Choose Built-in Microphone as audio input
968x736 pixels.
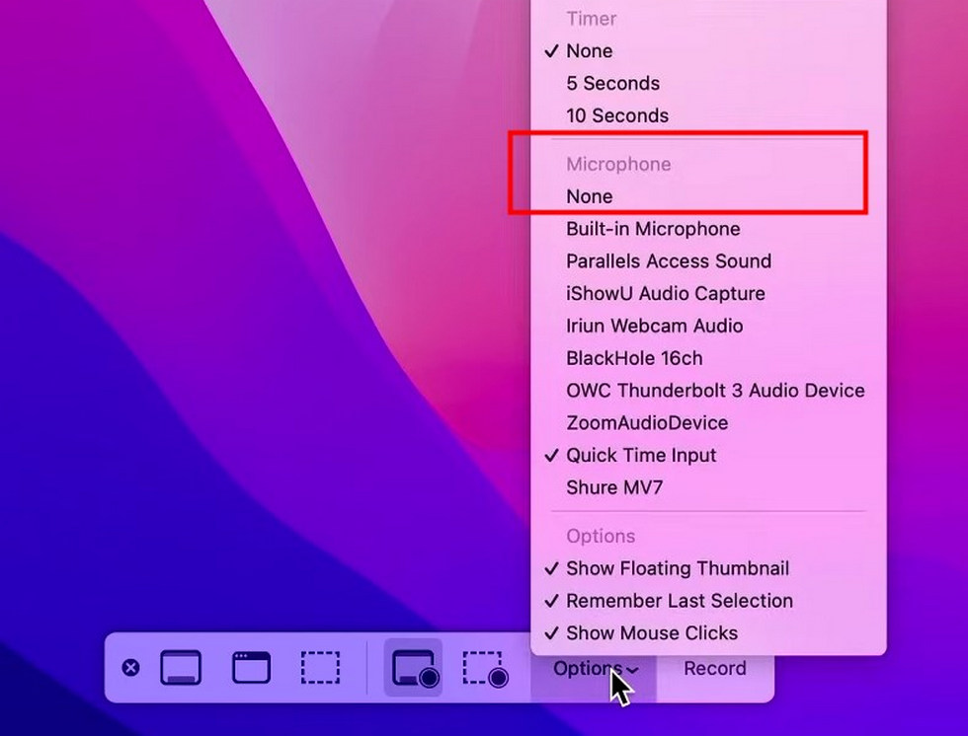(x=653, y=228)
